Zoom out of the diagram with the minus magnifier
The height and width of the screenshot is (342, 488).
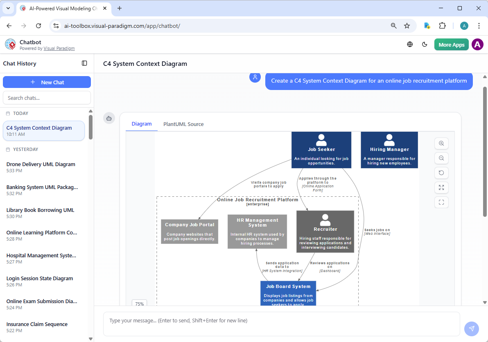click(441, 158)
